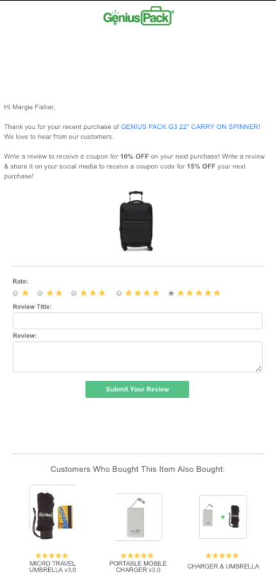Select the one-star rating radio button

[x=15, y=293]
